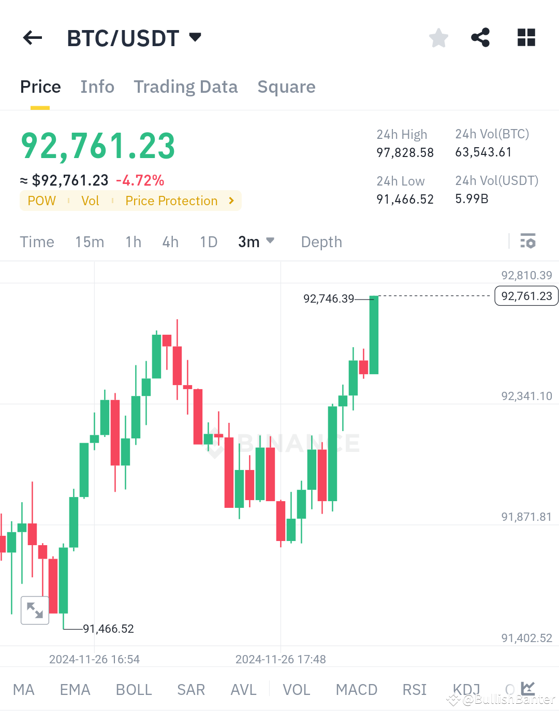
Task: Toggle the Vol tag filter
Action: tap(91, 201)
